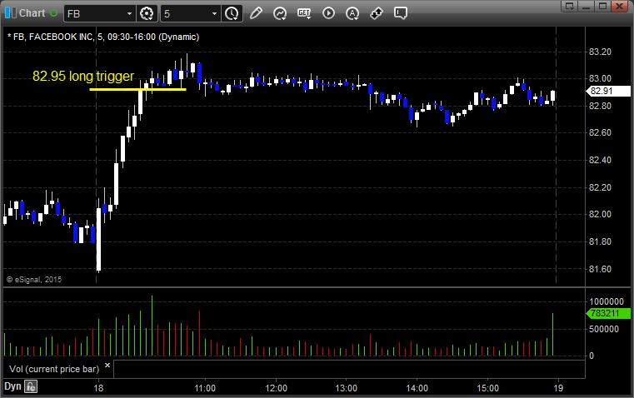
Task: Select the 82.95 long trigger text annotation
Action: [82, 76]
